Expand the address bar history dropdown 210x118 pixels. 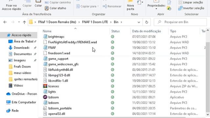139,22
